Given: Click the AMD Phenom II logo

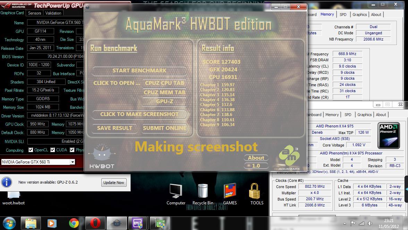Looking at the screenshot, I should point(389,136).
